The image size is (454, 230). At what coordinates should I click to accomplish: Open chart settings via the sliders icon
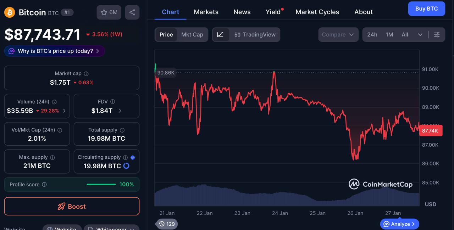437,34
